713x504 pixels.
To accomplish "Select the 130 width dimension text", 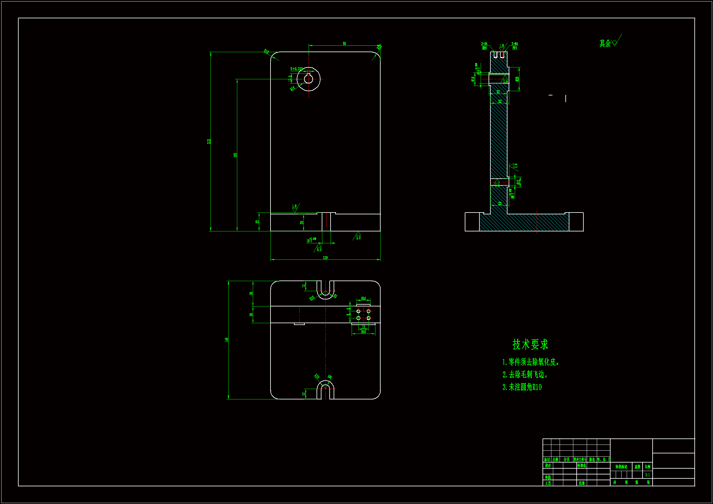I will tap(325, 258).
